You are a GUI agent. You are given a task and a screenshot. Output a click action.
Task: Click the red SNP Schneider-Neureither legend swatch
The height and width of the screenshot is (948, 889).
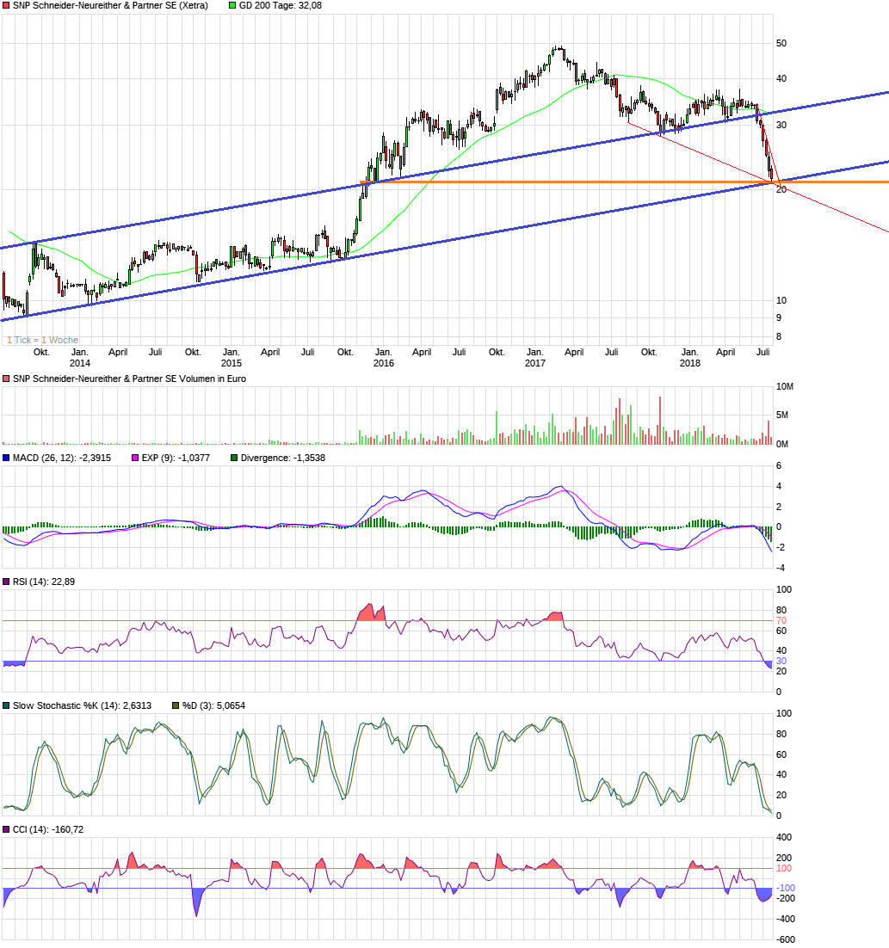6,5
